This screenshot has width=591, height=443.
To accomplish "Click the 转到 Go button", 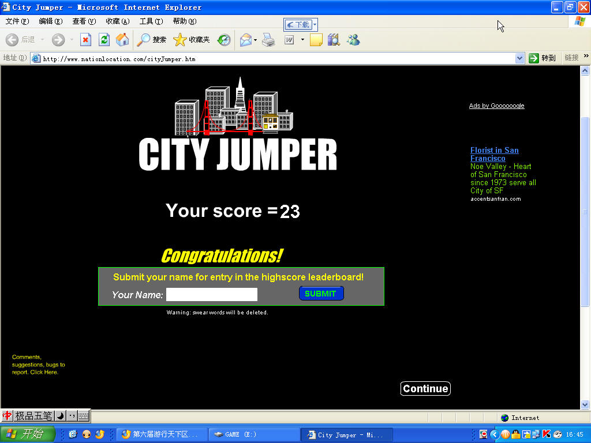I will pyautogui.click(x=543, y=58).
